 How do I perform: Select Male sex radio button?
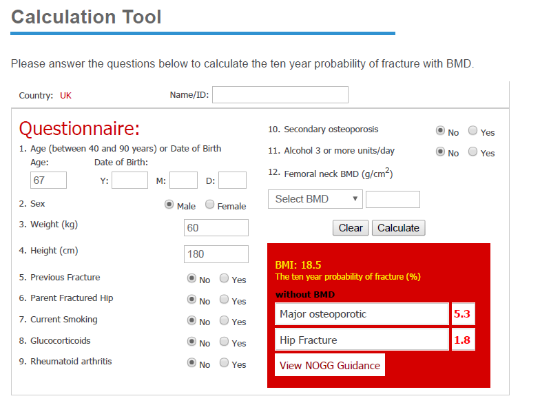pos(169,205)
